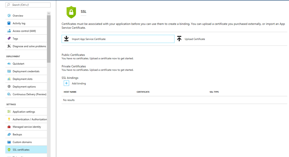Viewport: 289px width, 157px height.
Task: Open Deployment credentials
Action: [x=26, y=71]
